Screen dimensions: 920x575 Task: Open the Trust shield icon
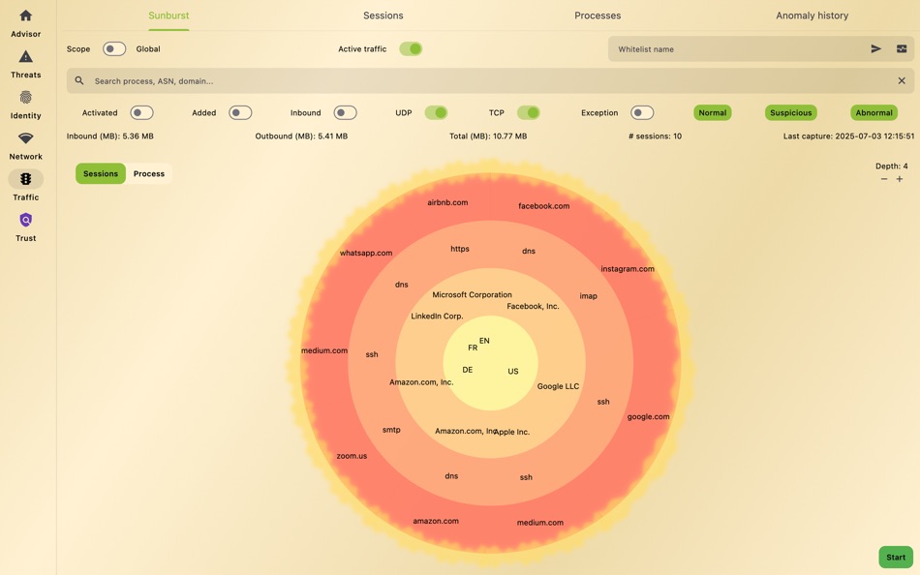26,220
